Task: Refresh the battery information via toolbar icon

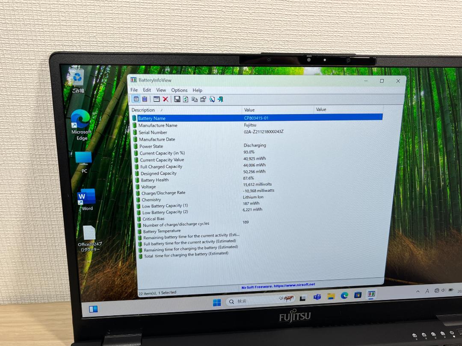Action: [x=186, y=99]
